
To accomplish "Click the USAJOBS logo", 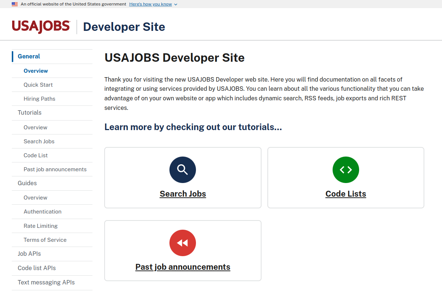I will point(41,27).
